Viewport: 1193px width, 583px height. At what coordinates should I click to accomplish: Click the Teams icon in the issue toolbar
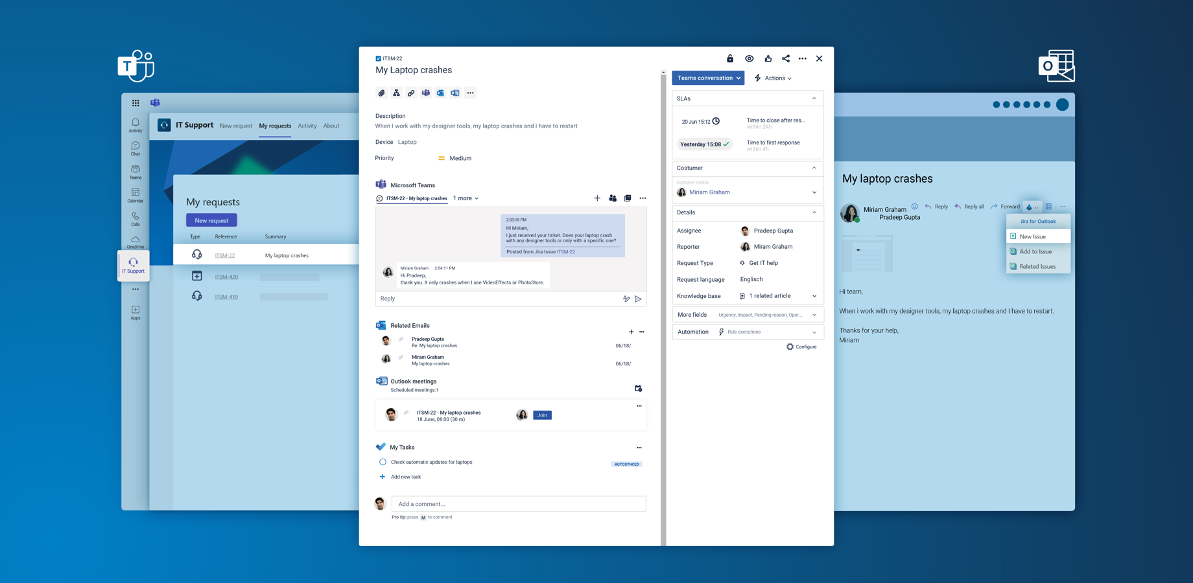point(426,93)
